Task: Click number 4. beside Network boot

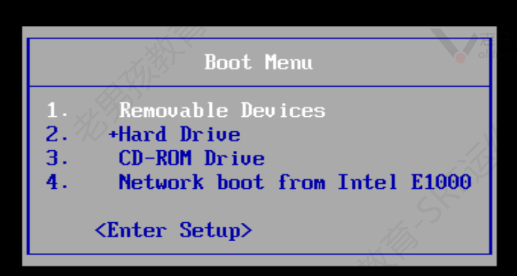Action: tap(57, 182)
